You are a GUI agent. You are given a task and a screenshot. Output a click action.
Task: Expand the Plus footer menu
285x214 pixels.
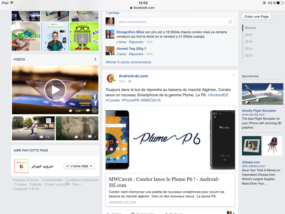point(76,184)
